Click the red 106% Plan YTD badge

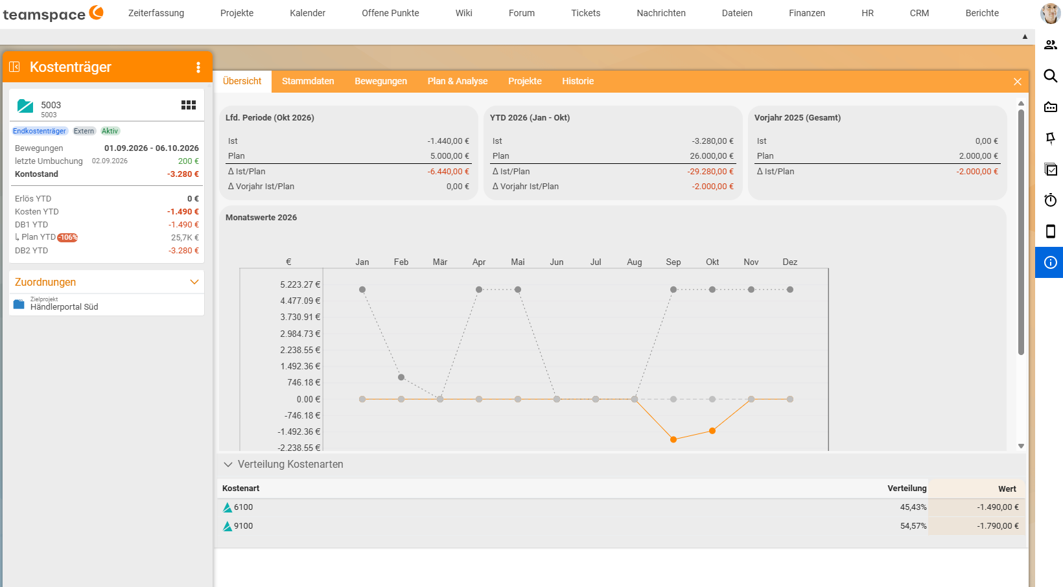(67, 238)
